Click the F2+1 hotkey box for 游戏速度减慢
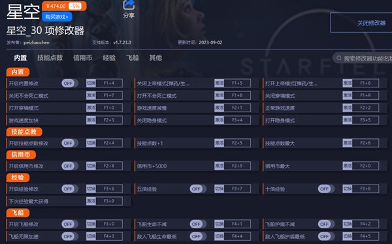 [237, 108]
